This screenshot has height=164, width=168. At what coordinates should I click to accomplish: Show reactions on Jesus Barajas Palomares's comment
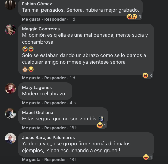coord(148,157)
